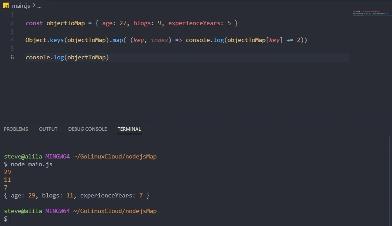Expand the breadcrumb chevron after main.js
Screen dimensions: 392x226
[x=33, y=6]
